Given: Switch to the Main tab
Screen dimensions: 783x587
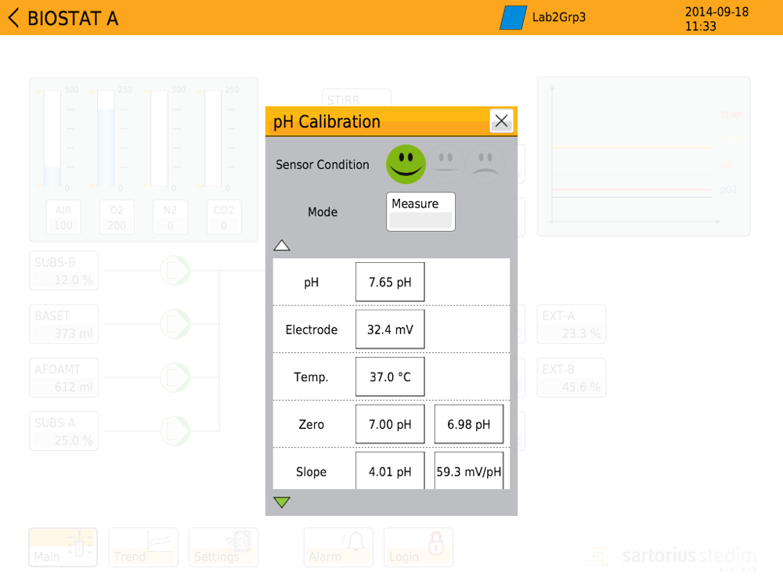Looking at the screenshot, I should pos(63,547).
